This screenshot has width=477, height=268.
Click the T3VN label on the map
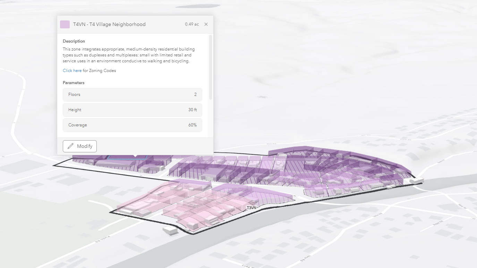click(x=252, y=208)
